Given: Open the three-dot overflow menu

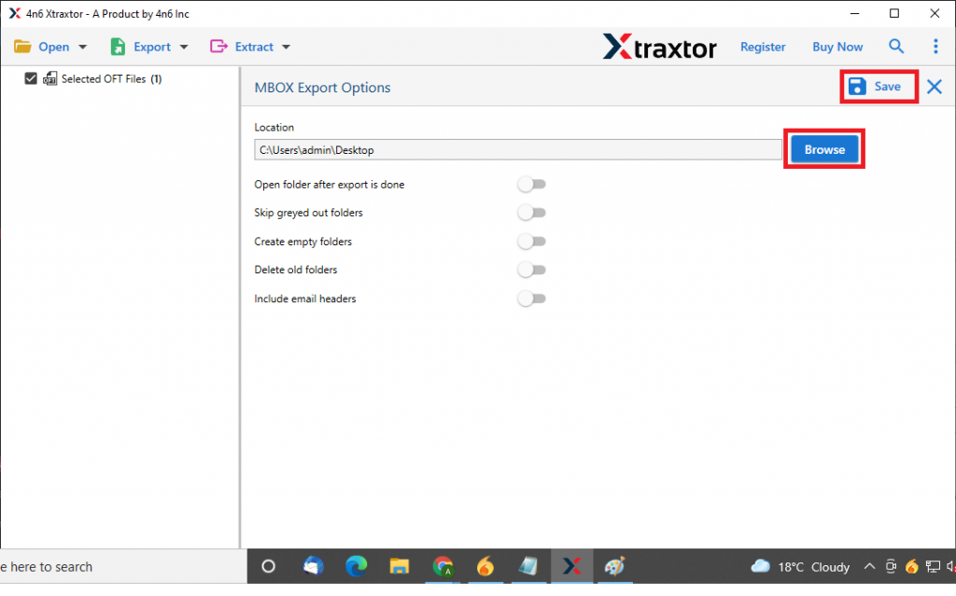Looking at the screenshot, I should 935,46.
